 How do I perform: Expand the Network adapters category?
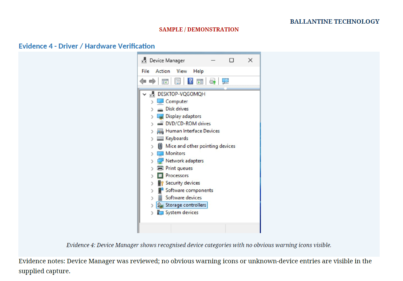coord(152,161)
